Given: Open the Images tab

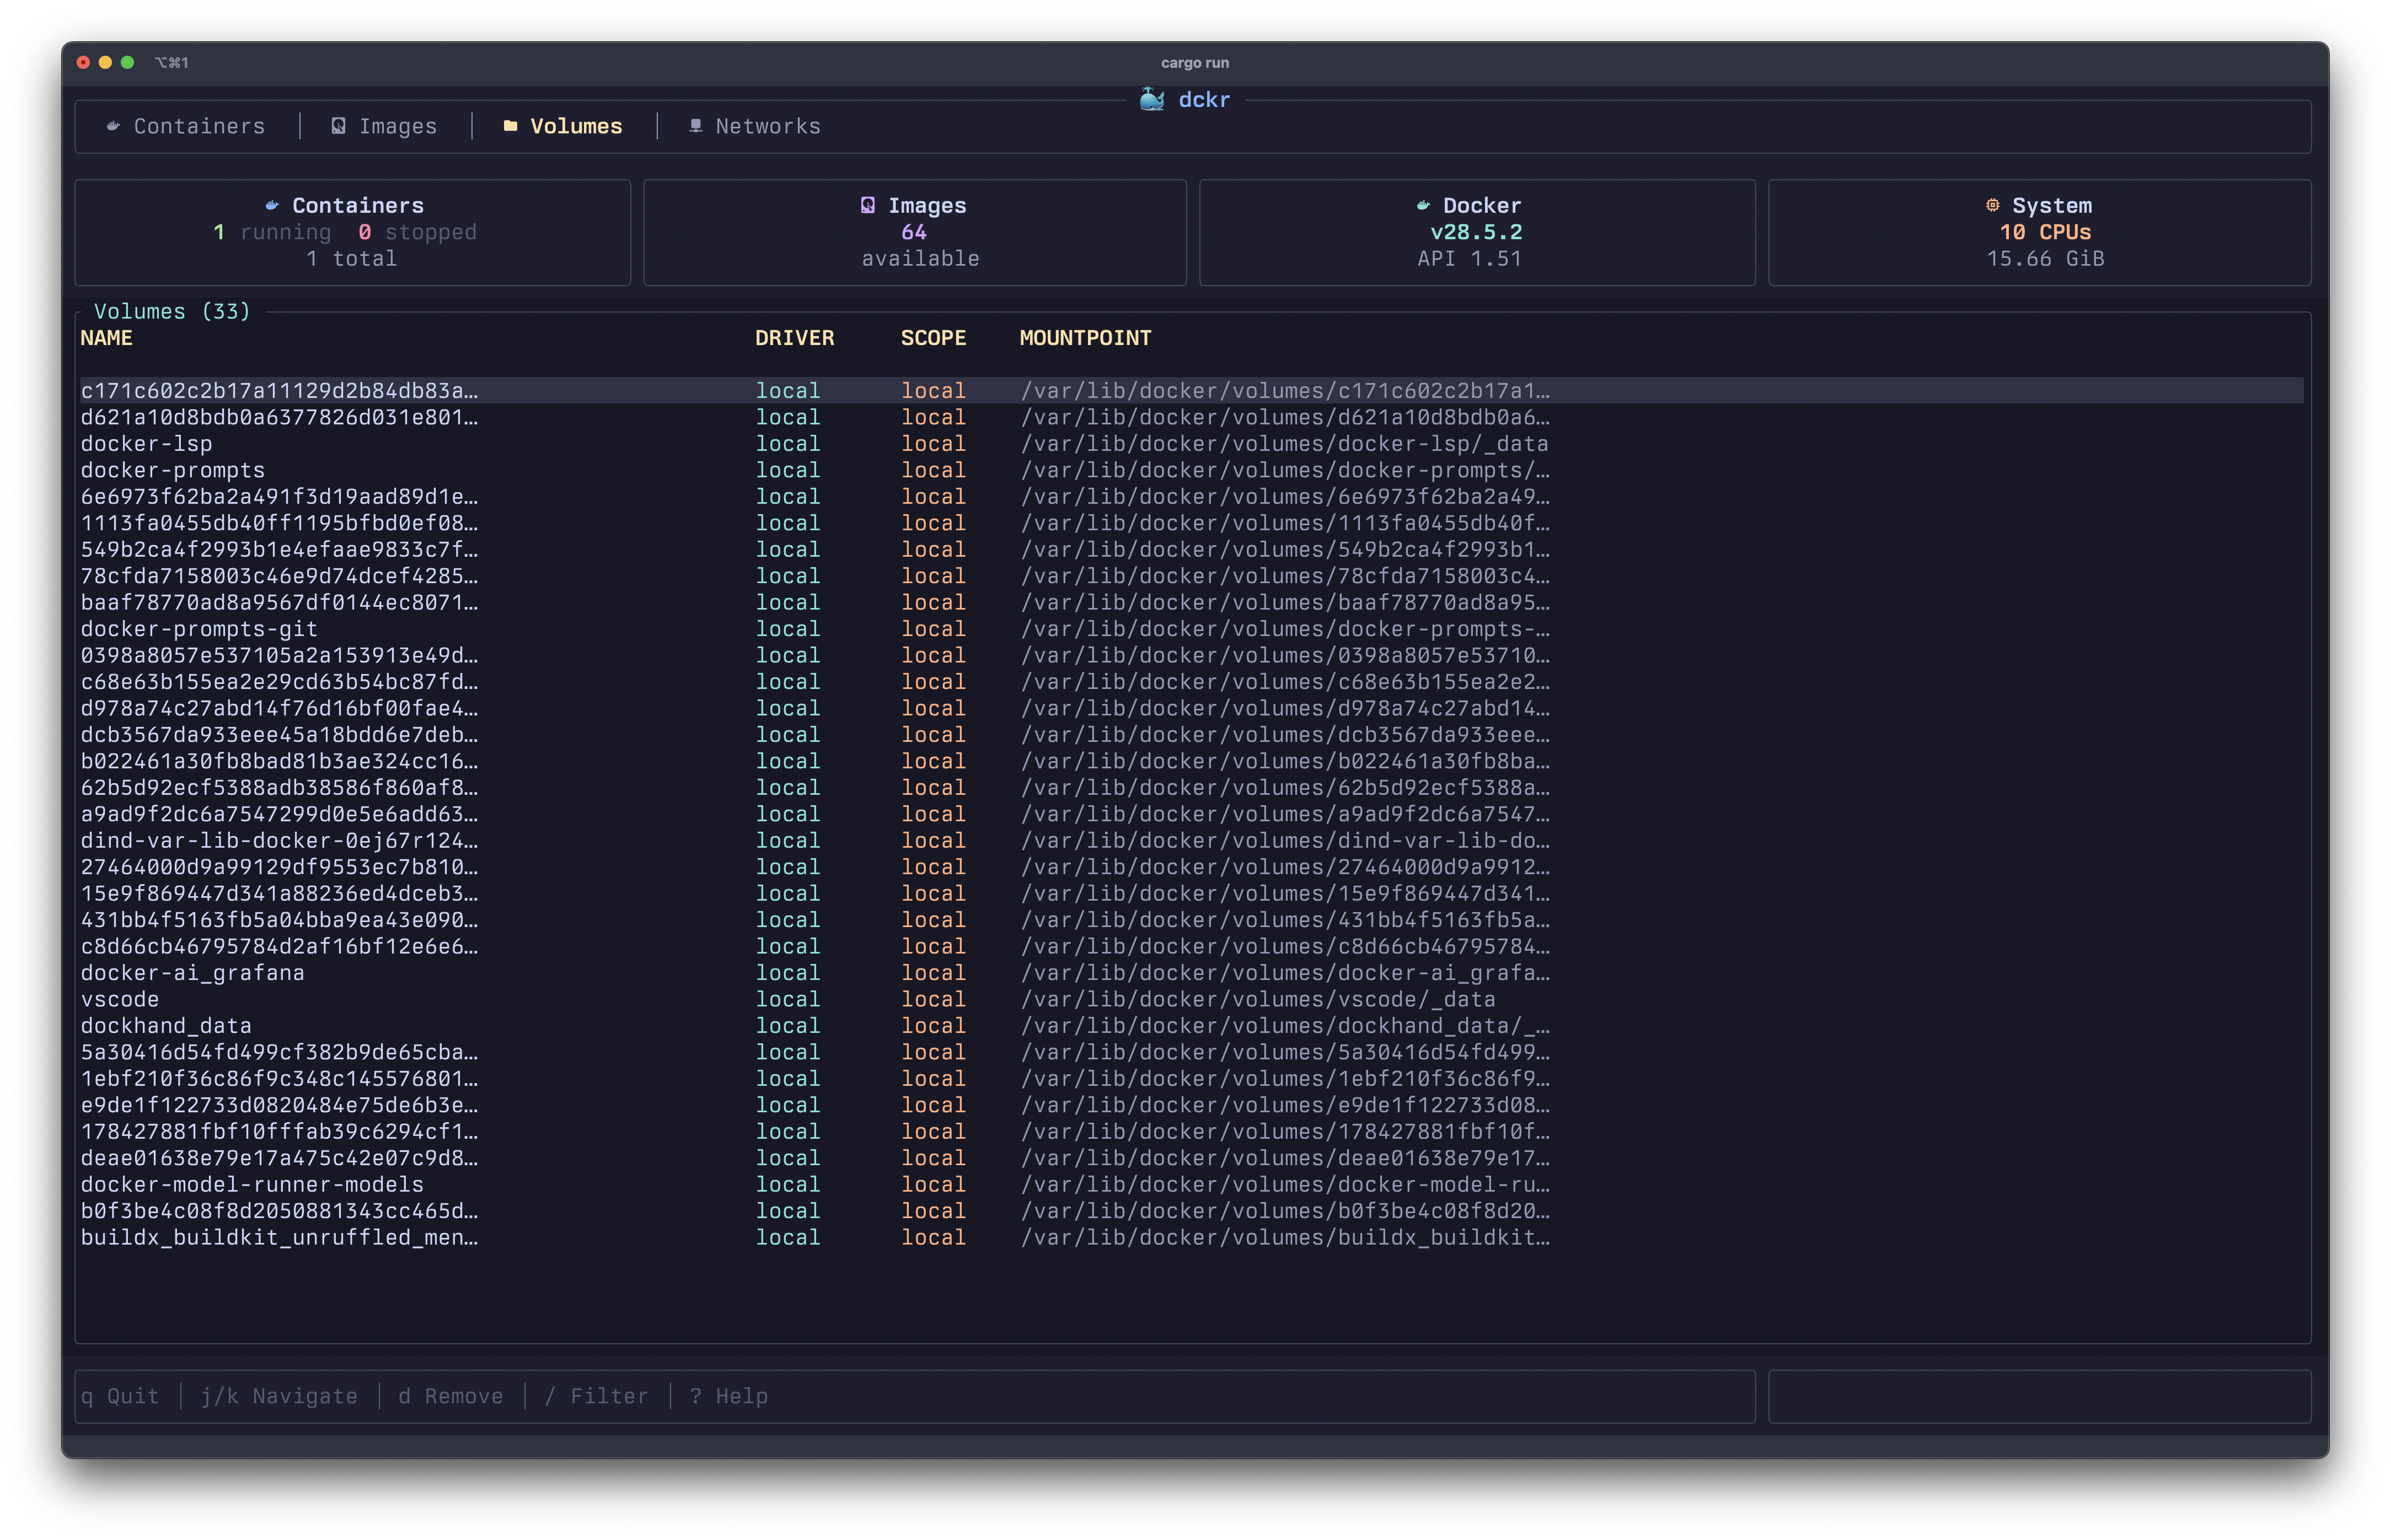Looking at the screenshot, I should (x=397, y=127).
